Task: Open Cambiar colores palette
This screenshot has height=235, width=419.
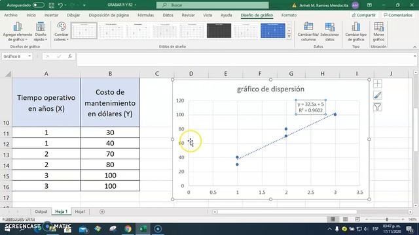Action: click(62, 32)
